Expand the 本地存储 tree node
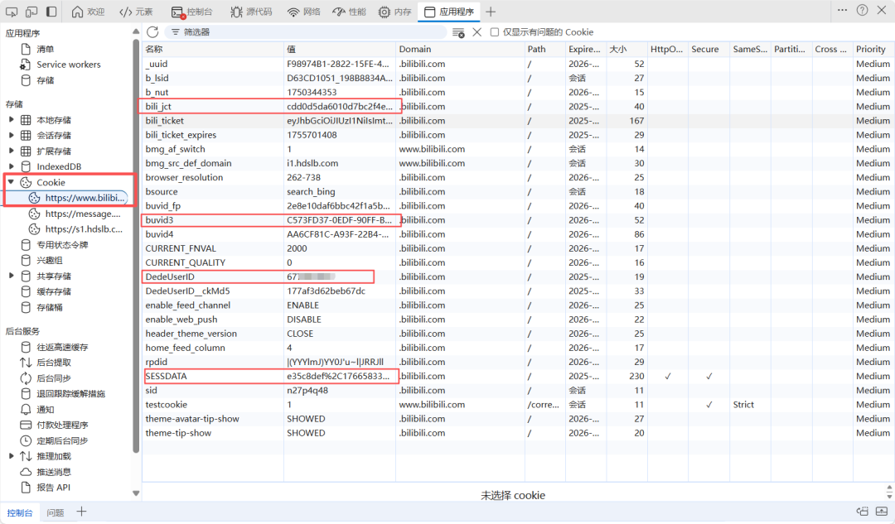The height and width of the screenshot is (524, 895). [11, 120]
